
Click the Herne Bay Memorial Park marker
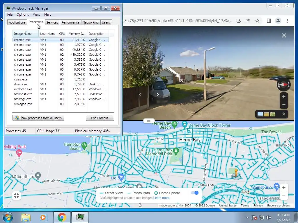(x=176, y=151)
